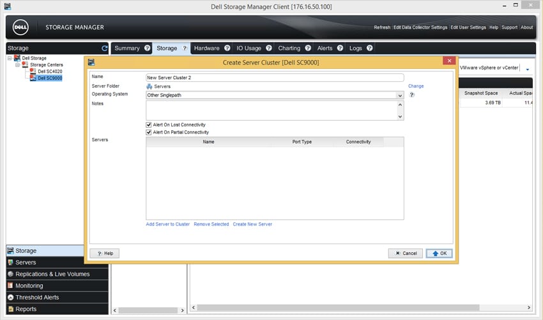The height and width of the screenshot is (320, 543).
Task: Open the Operating System dropdown
Action: pos(400,95)
